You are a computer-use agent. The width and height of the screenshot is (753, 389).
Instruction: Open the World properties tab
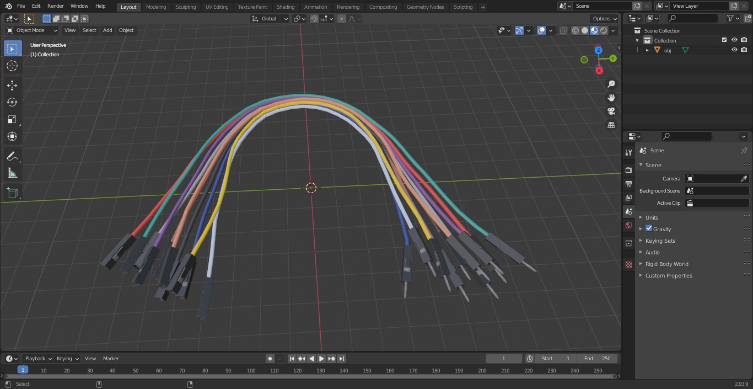click(628, 225)
